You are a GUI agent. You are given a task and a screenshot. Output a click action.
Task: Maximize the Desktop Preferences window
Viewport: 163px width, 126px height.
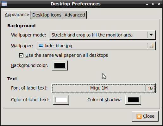153,4
